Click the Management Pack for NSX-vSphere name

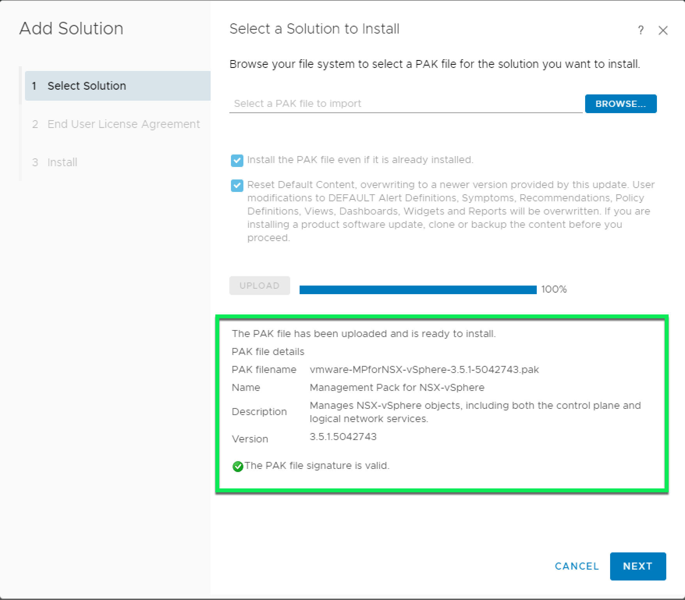coord(397,387)
